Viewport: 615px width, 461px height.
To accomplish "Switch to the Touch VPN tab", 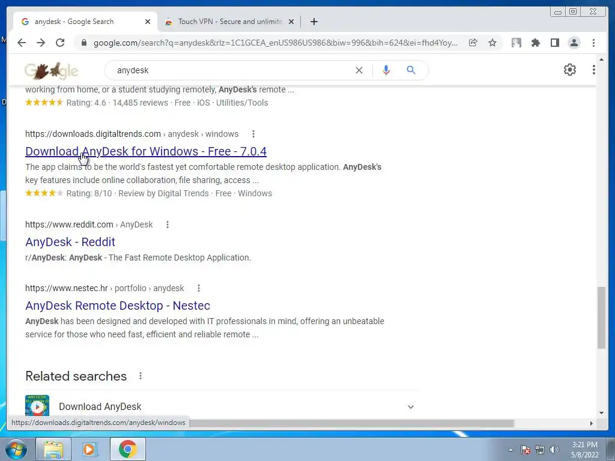I will (x=229, y=22).
